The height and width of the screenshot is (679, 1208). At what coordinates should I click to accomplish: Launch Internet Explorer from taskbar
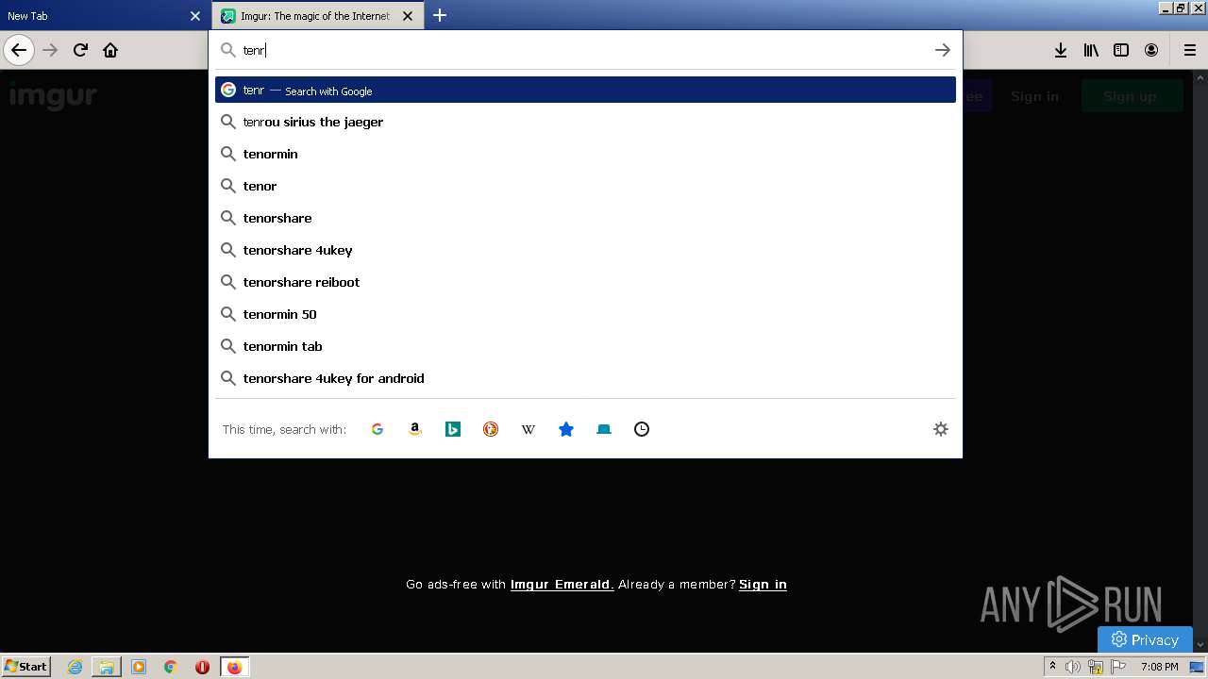pyautogui.click(x=75, y=667)
